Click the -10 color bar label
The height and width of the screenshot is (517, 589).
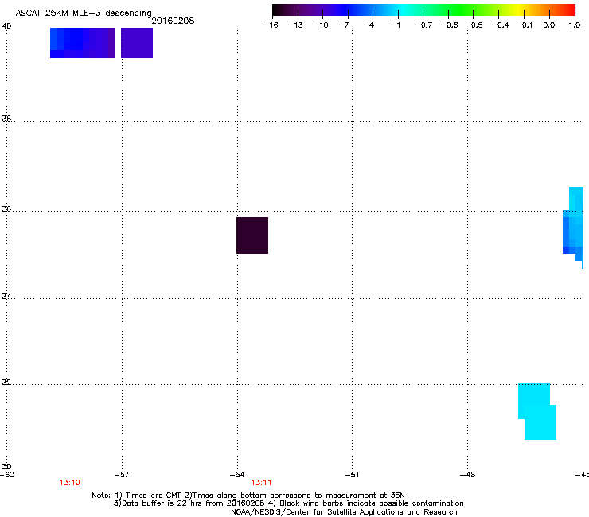321,25
